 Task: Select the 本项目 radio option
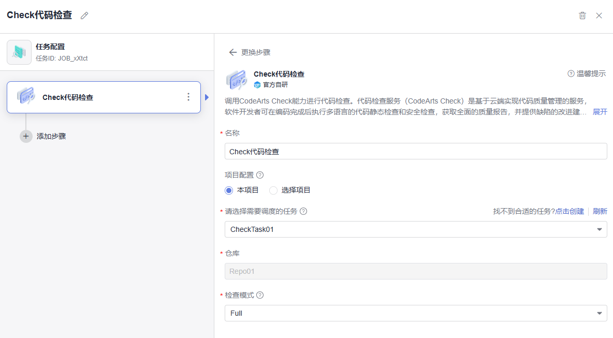click(229, 190)
